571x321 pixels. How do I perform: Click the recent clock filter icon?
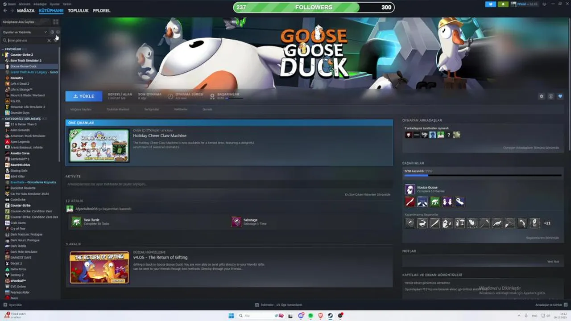point(52,32)
